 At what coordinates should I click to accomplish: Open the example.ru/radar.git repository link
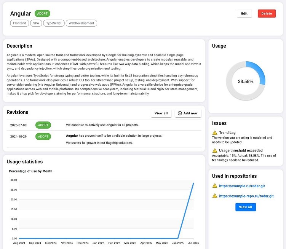click(x=242, y=186)
